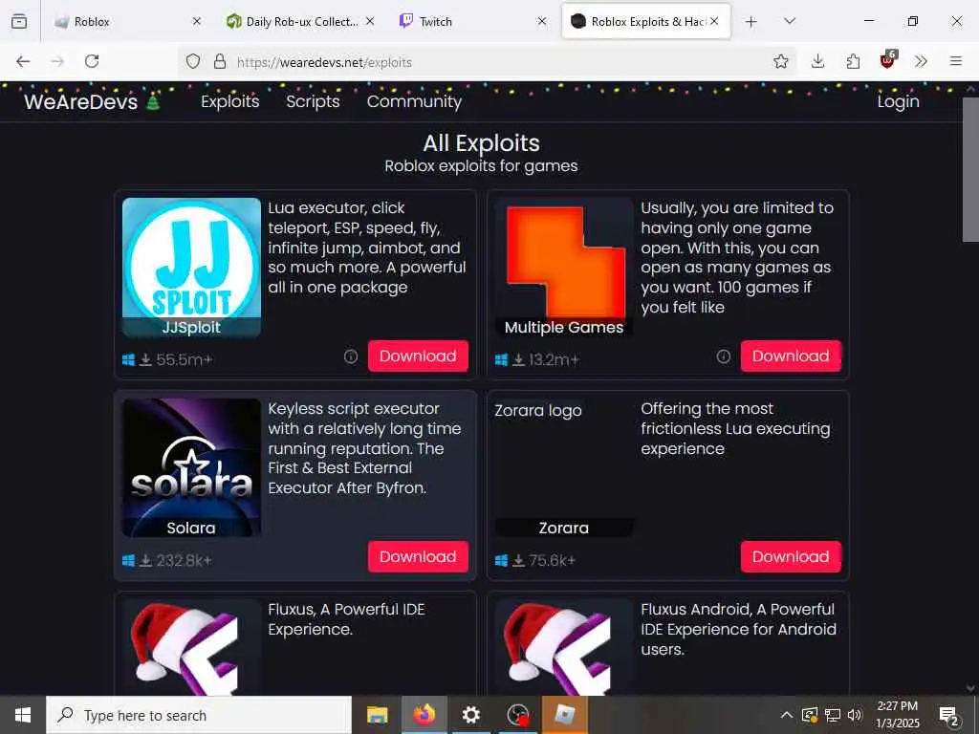Click the browser back arrow
This screenshot has width=979, height=734.
(x=23, y=61)
